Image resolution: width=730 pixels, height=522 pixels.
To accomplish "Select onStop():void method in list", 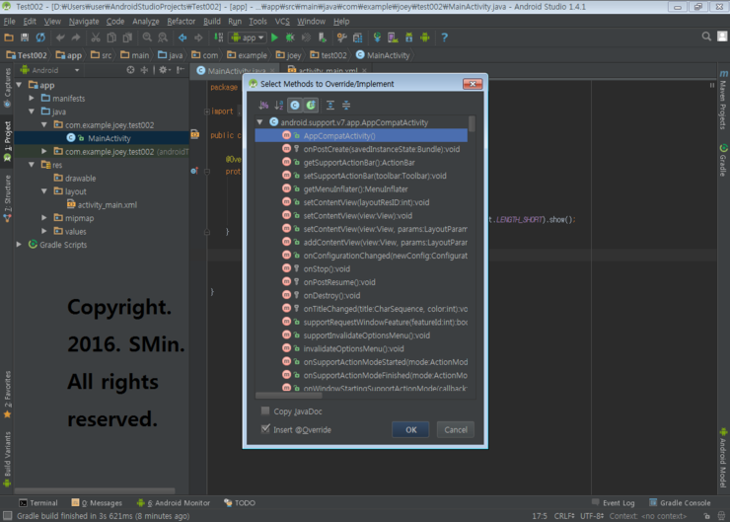I will tap(361, 268).
